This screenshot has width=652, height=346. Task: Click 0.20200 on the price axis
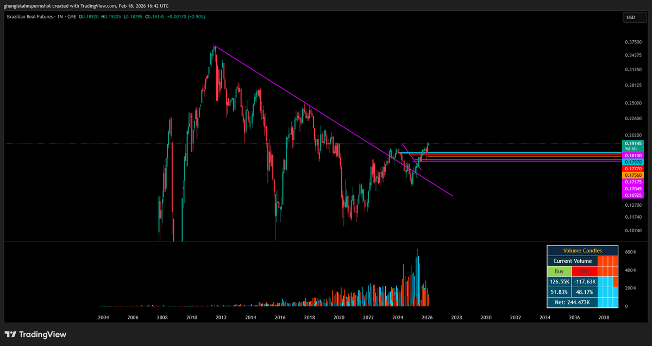634,135
